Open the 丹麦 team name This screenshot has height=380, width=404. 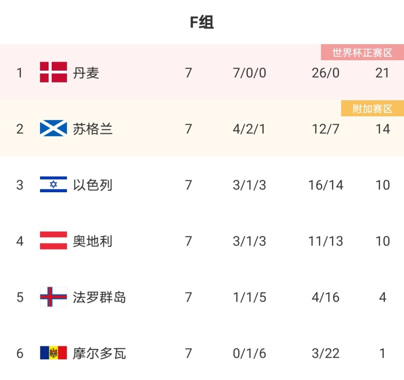tap(86, 73)
